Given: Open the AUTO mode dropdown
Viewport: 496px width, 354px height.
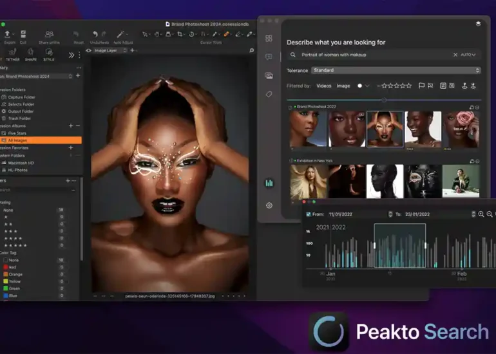Looking at the screenshot, I should point(468,55).
